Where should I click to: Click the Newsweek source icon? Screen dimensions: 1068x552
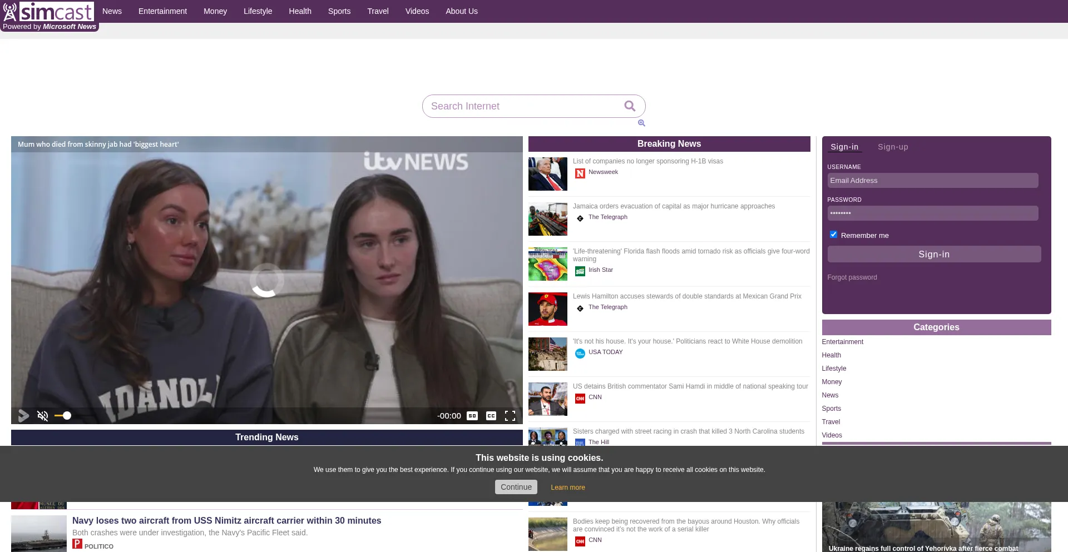coord(580,173)
